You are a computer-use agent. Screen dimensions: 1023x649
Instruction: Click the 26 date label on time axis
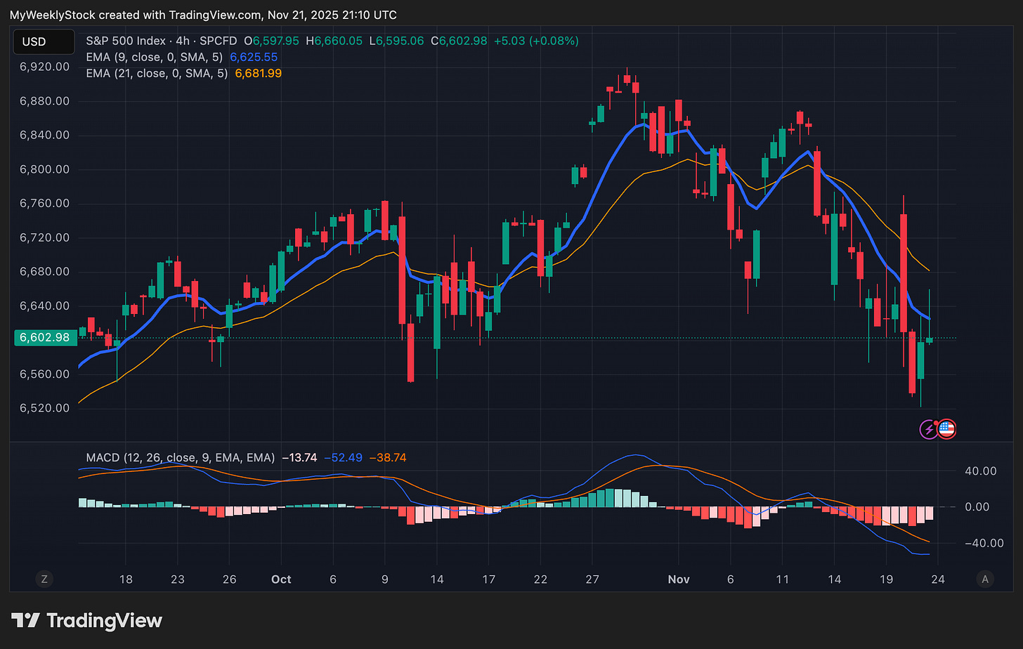[x=230, y=579]
